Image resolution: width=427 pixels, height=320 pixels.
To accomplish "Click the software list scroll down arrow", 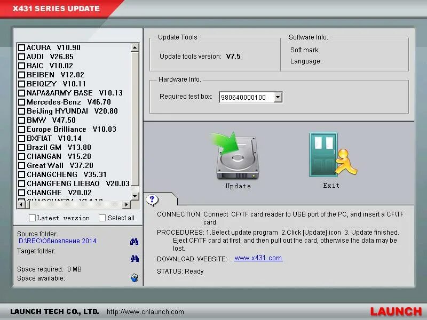I will tap(135, 196).
